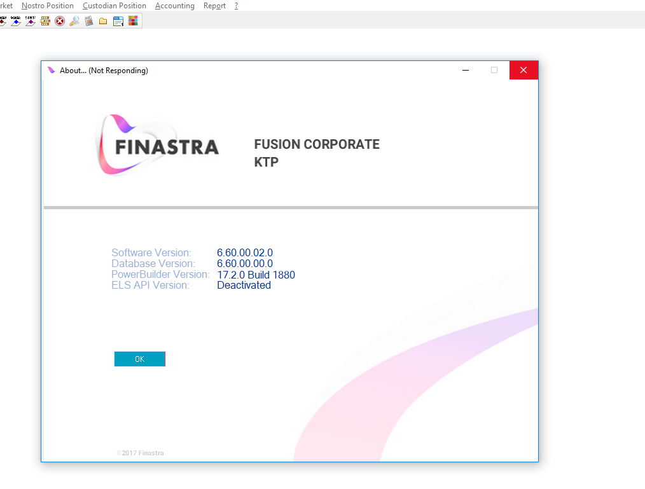Click the blue arrow deal toolbar icon
This screenshot has height=489, width=645.
tap(16, 21)
